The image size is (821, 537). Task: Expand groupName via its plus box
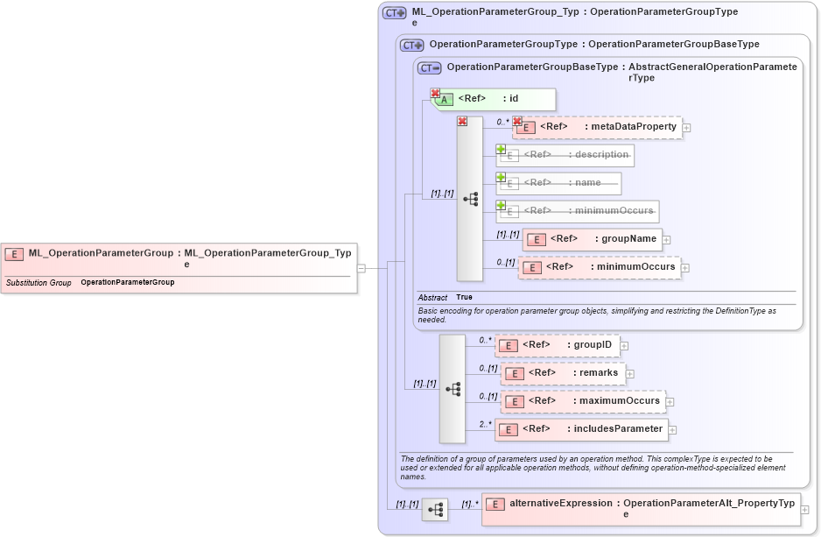coord(666,238)
